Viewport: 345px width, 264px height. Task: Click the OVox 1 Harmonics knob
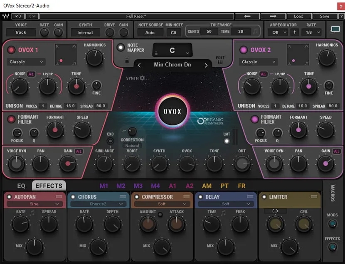(94, 58)
